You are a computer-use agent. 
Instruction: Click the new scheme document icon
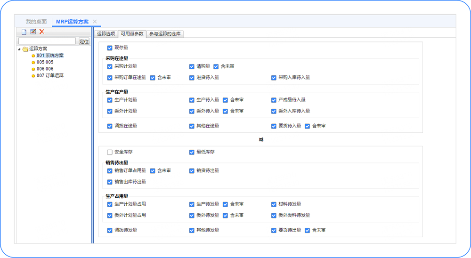point(24,32)
